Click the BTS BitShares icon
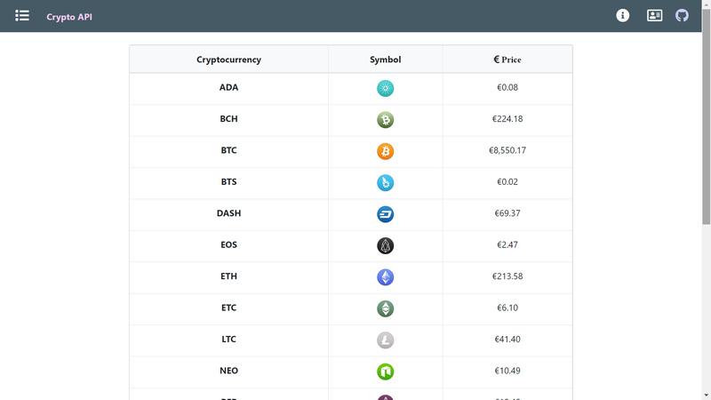The image size is (711, 400). 386,183
